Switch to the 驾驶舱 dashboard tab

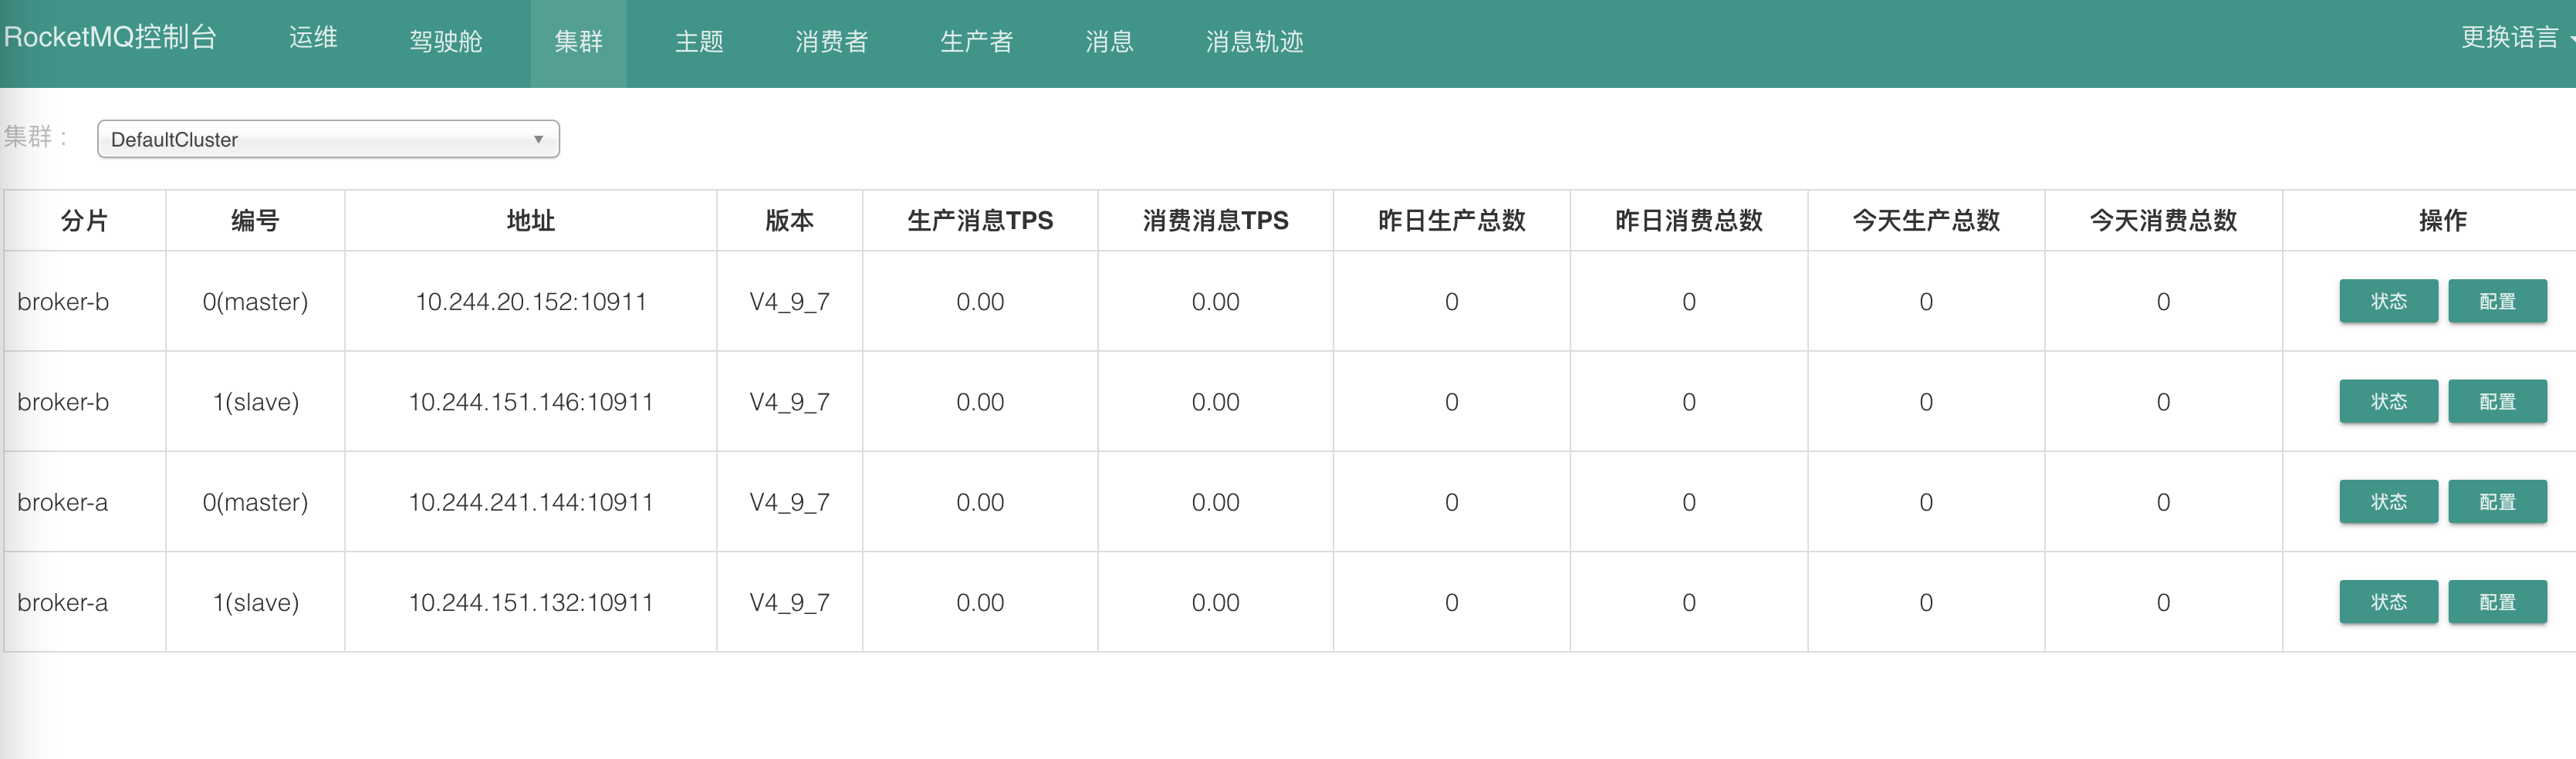446,42
